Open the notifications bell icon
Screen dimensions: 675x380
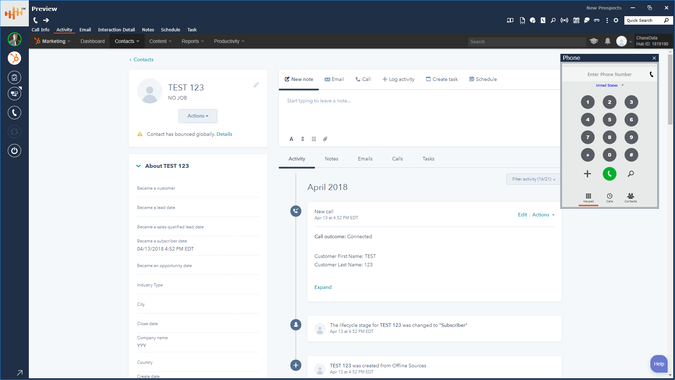[x=607, y=41]
